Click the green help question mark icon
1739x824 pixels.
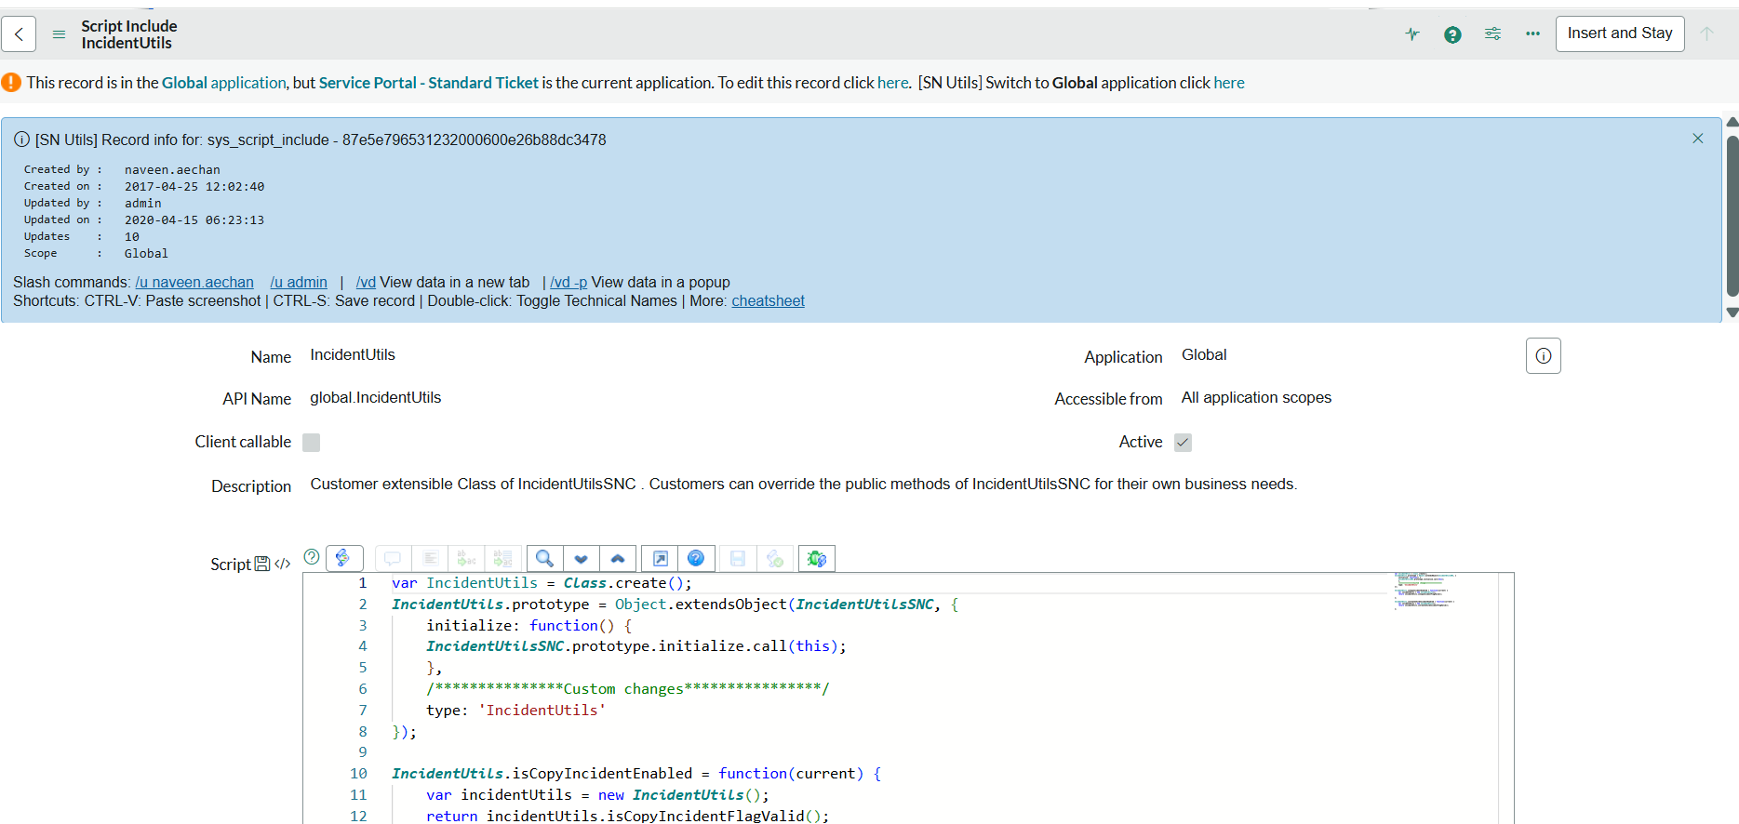click(x=1452, y=34)
